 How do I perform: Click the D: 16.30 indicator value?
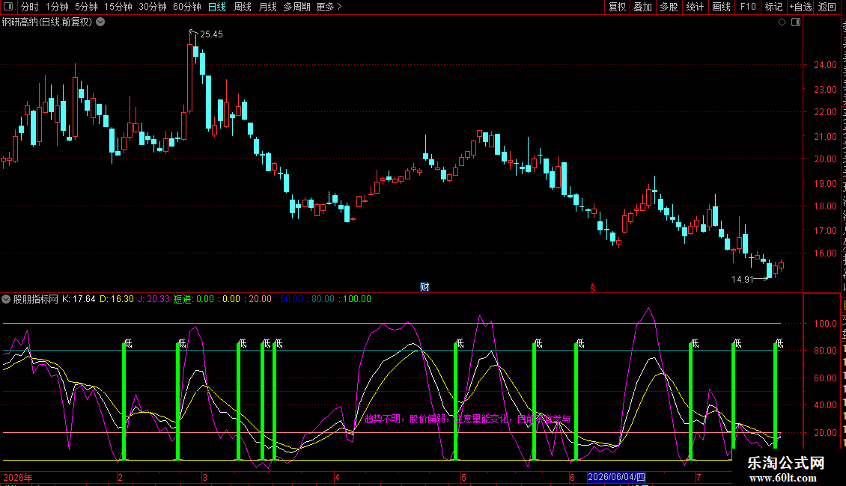tap(117, 299)
